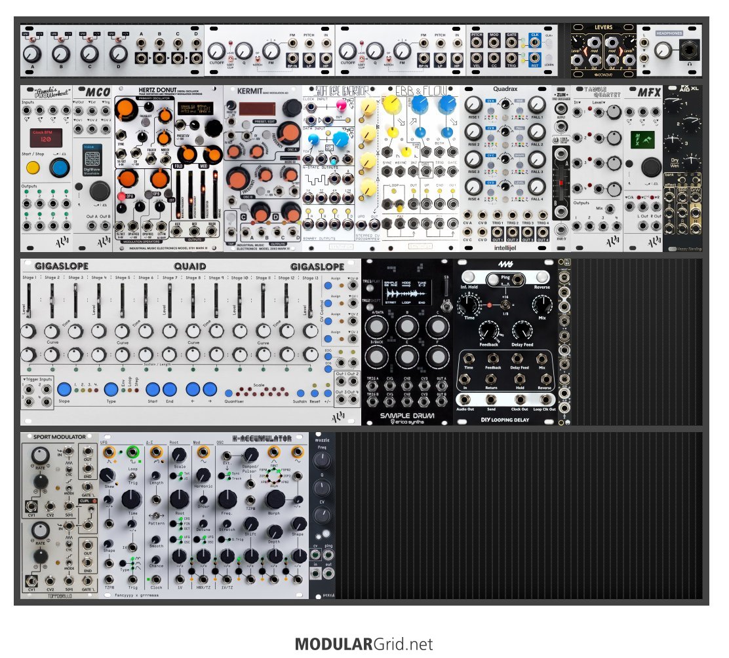Tap the Looping Delay Ping button
This screenshot has width=729, height=658.
click(x=493, y=279)
